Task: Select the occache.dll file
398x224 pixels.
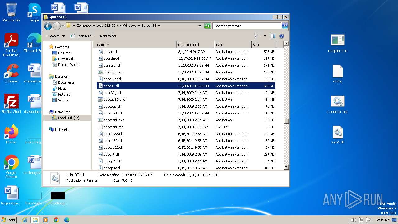Action: tap(112, 58)
